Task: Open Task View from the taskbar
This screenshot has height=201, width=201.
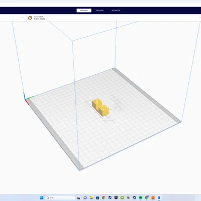Action: (x=79, y=197)
